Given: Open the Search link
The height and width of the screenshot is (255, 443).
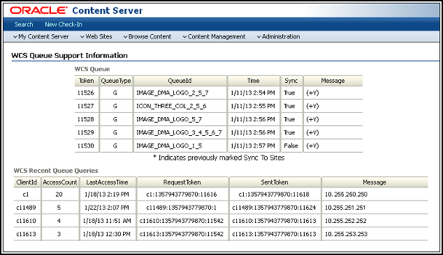Looking at the screenshot, I should [24, 24].
